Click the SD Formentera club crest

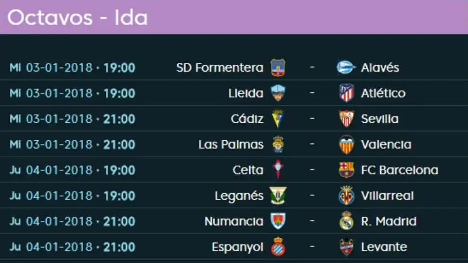point(278,68)
